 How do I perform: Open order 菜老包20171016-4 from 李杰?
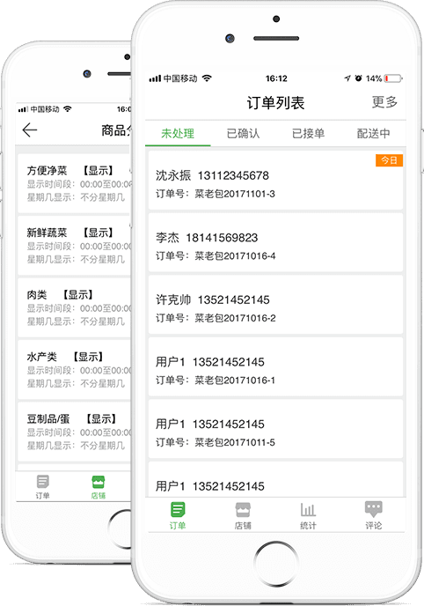click(x=275, y=243)
